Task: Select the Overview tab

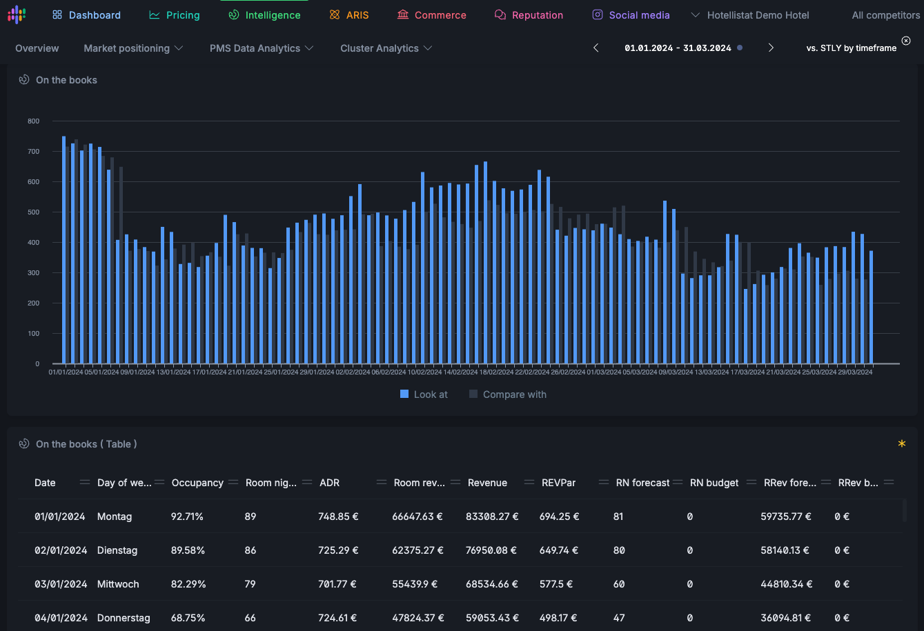Action: (x=37, y=48)
